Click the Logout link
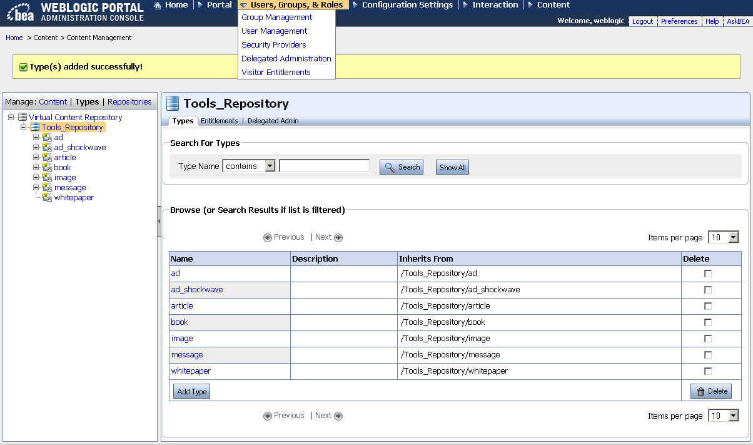The image size is (753, 445). (x=642, y=21)
